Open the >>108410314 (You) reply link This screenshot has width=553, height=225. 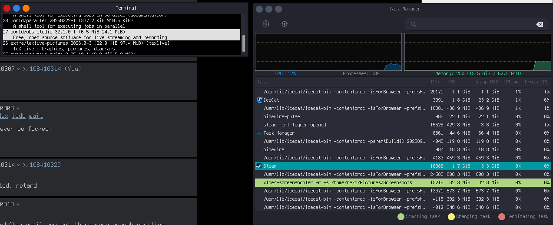point(52,69)
